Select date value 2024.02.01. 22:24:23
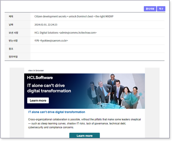The width and height of the screenshot is (172, 141). coord(46,25)
